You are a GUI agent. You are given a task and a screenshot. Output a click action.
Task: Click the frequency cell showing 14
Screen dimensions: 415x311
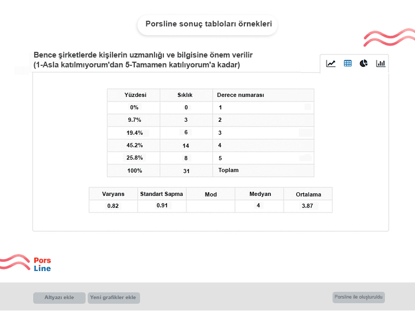(x=186, y=146)
